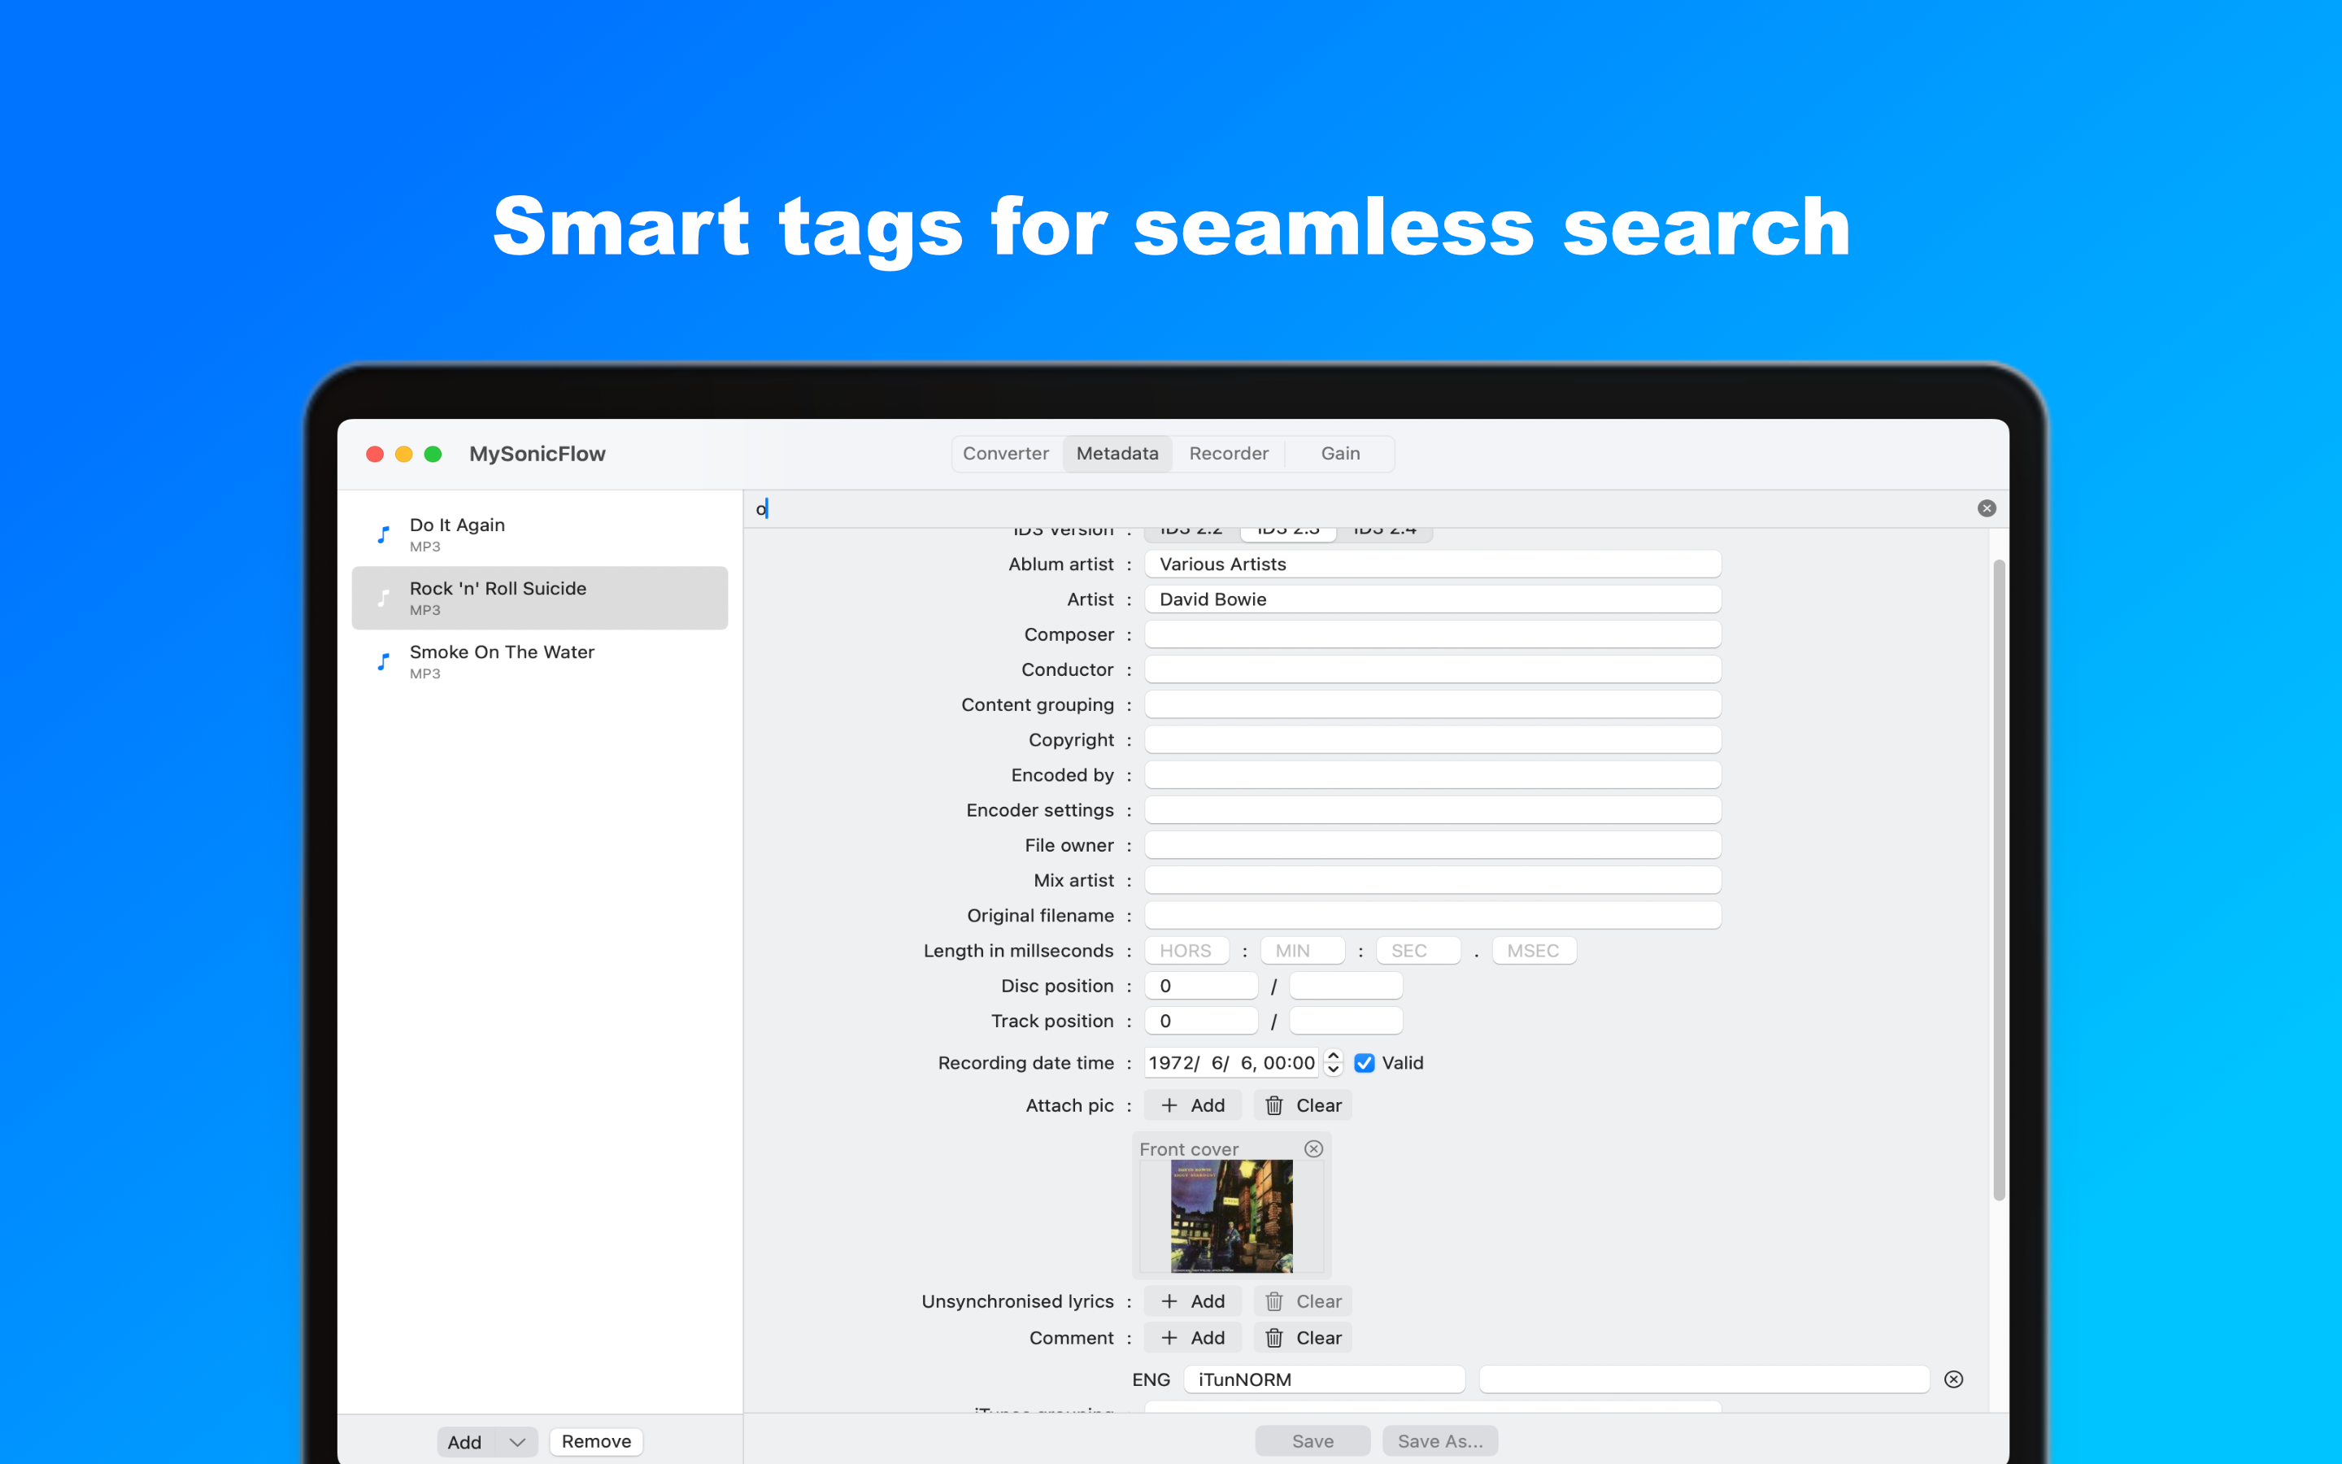Click the Copyright input field
Viewport: 2342px width, 1464px height.
[1432, 740]
